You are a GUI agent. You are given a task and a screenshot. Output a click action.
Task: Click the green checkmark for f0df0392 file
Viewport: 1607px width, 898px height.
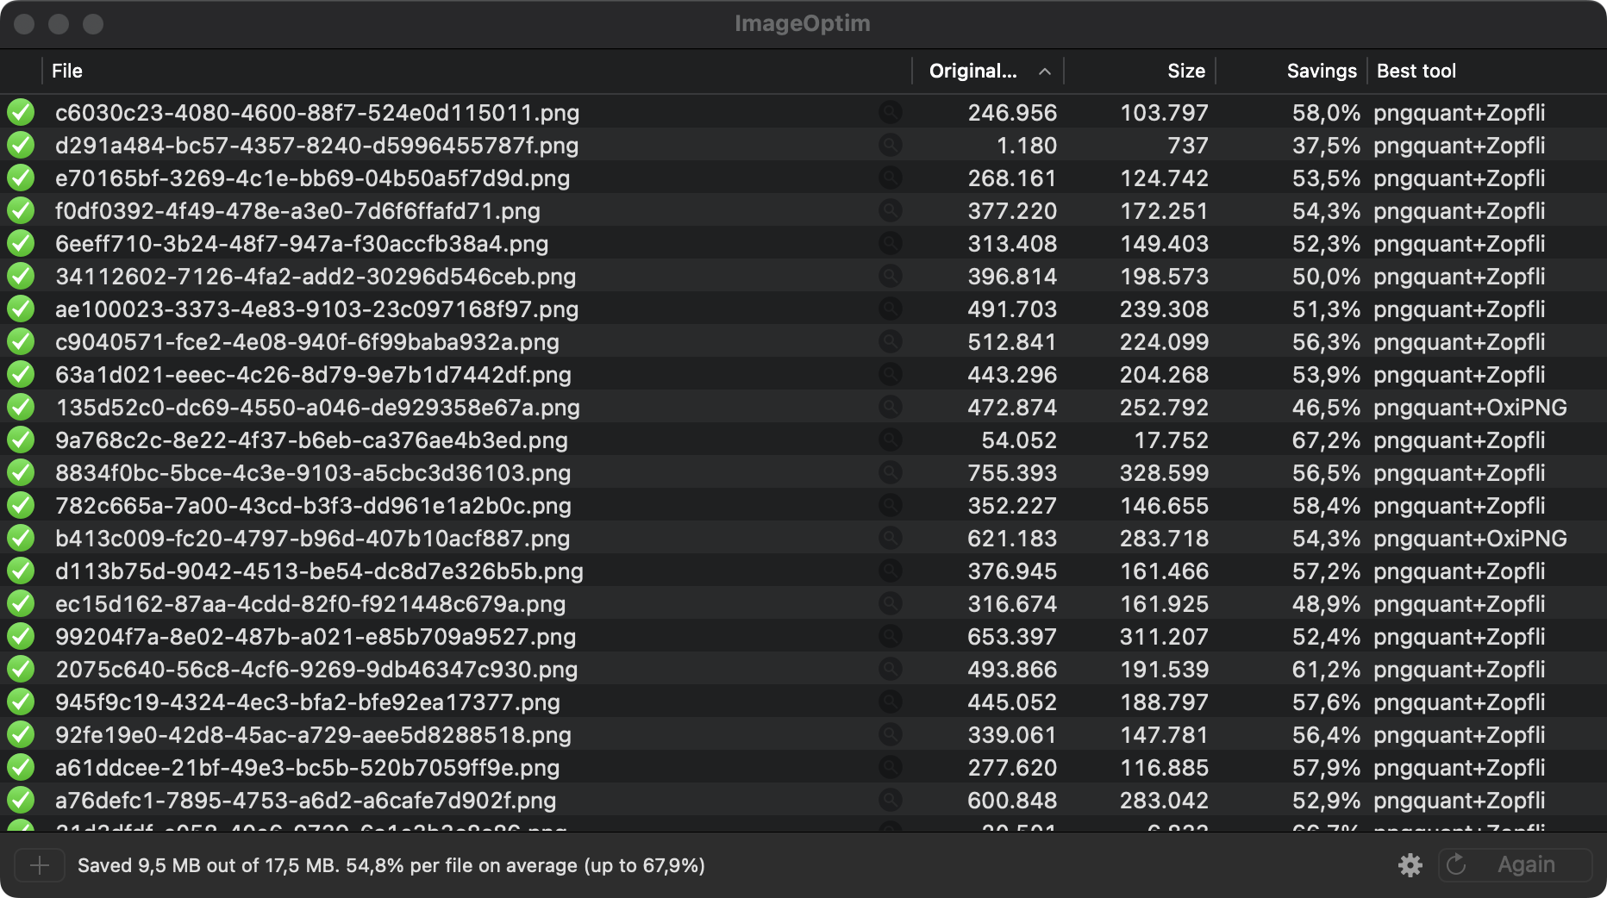point(21,210)
